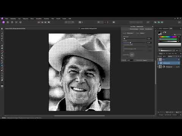Select the colour picker eyedropper in the Farbe panel
Image resolution: width=182 pixels, height=136 pixels.
pos(163,32)
